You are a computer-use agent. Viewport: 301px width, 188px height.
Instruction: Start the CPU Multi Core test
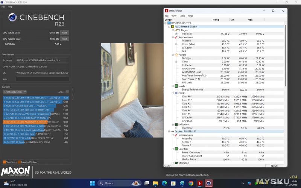[64, 33]
